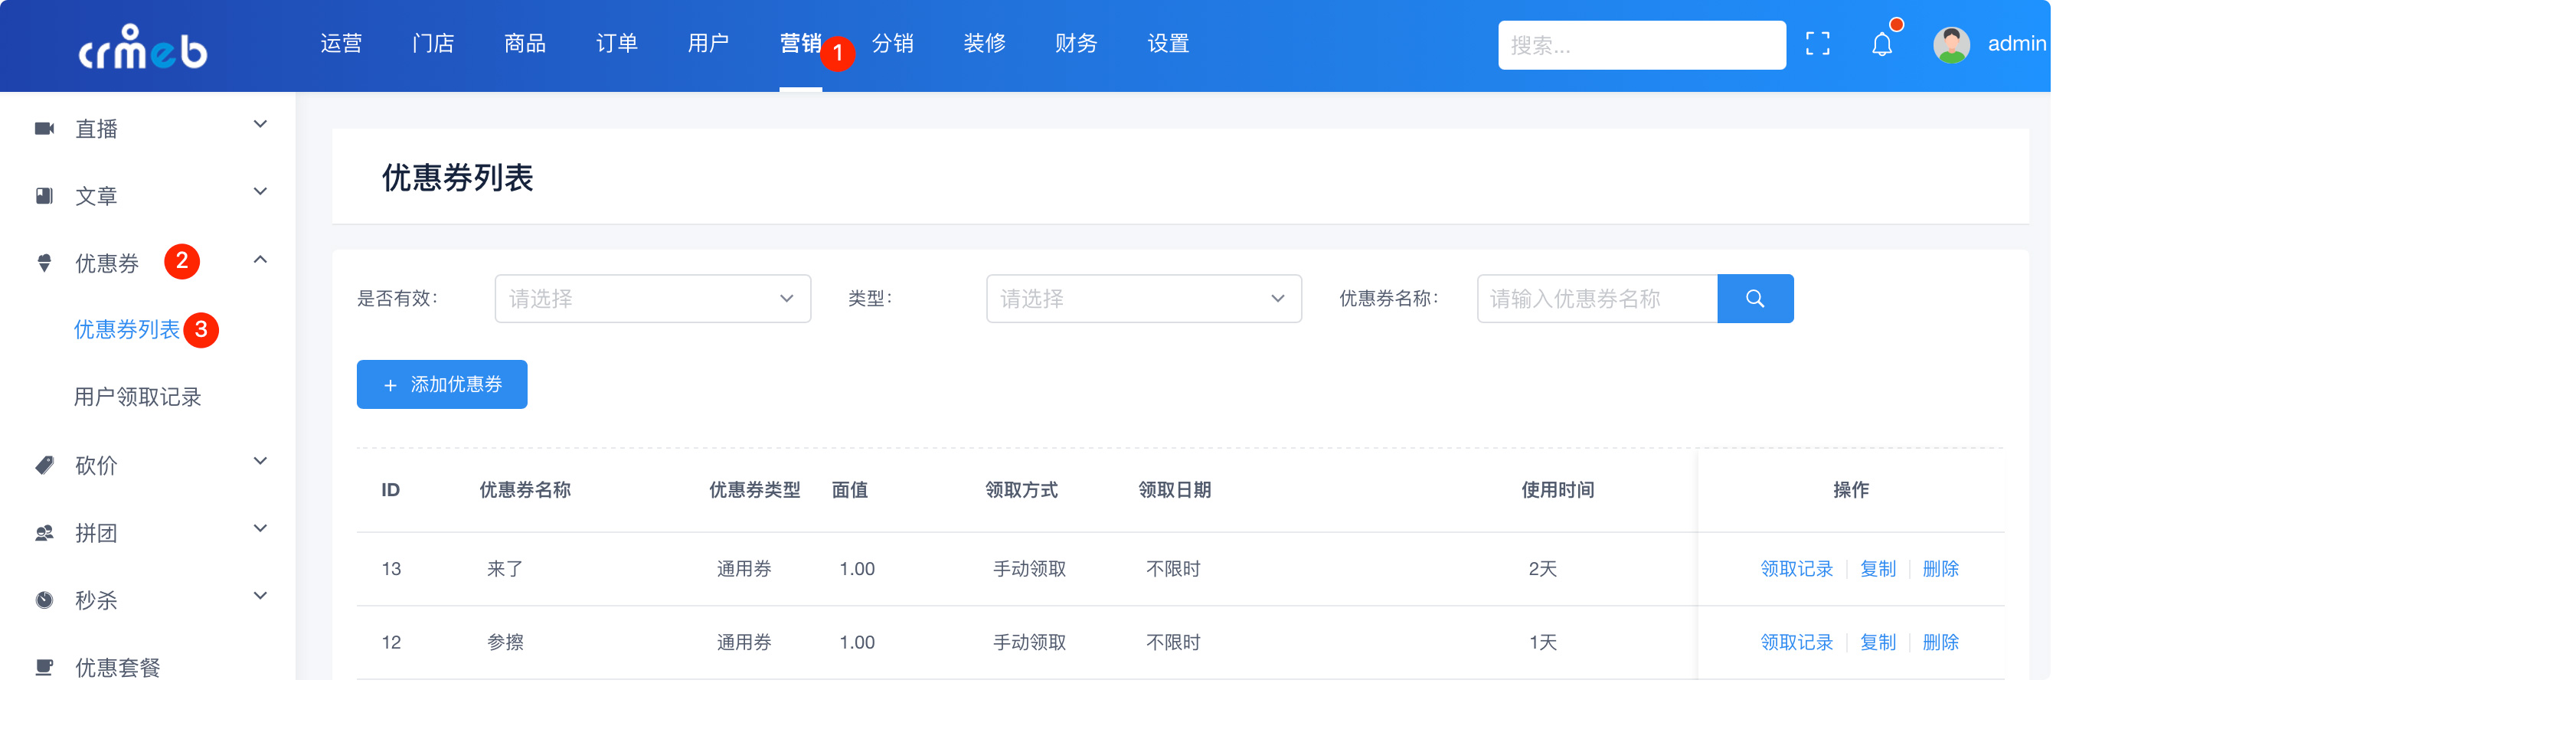Click the 使用时间 column header
2576x729 pixels.
coord(1557,490)
